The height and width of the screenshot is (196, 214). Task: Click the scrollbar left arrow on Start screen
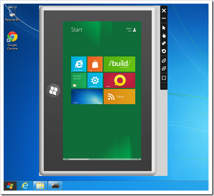pos(66,159)
